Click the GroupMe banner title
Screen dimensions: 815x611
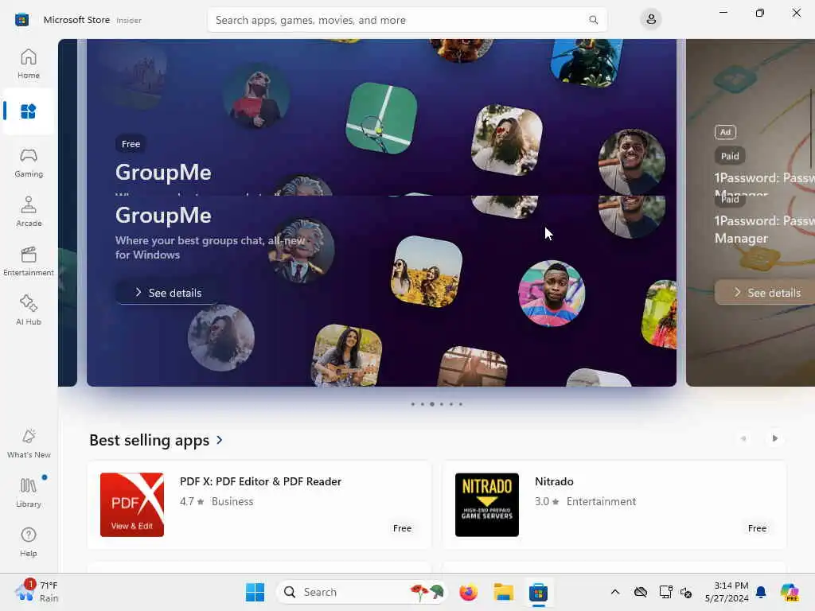tap(163, 215)
